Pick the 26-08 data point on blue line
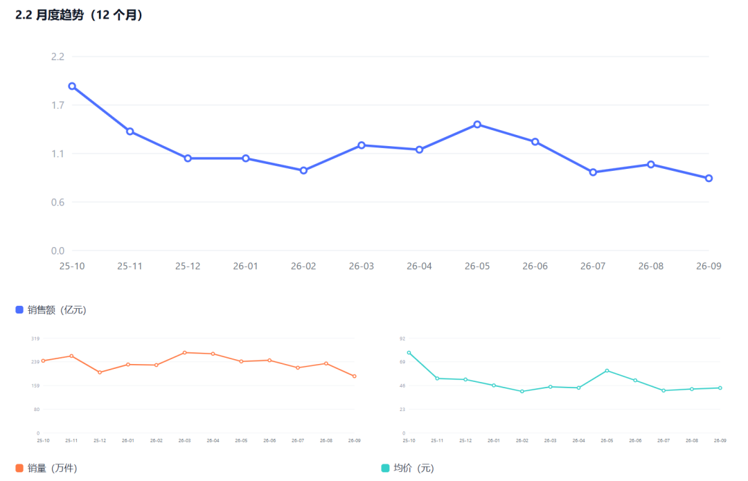This screenshot has height=481, width=748. 650,165
